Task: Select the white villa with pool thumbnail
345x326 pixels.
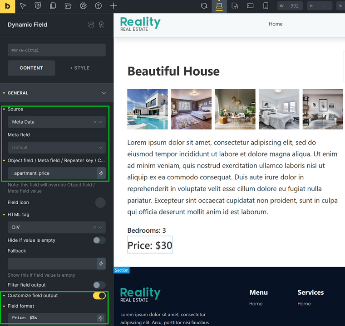Action: coord(148,109)
